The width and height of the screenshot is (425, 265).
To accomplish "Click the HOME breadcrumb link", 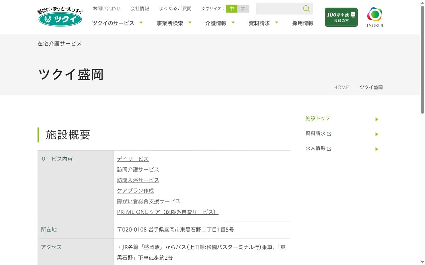I will (341, 87).
